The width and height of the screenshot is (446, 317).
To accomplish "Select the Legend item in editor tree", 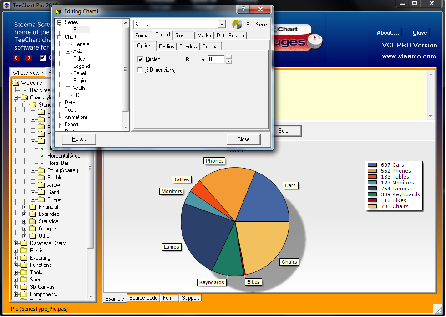I will tap(81, 66).
